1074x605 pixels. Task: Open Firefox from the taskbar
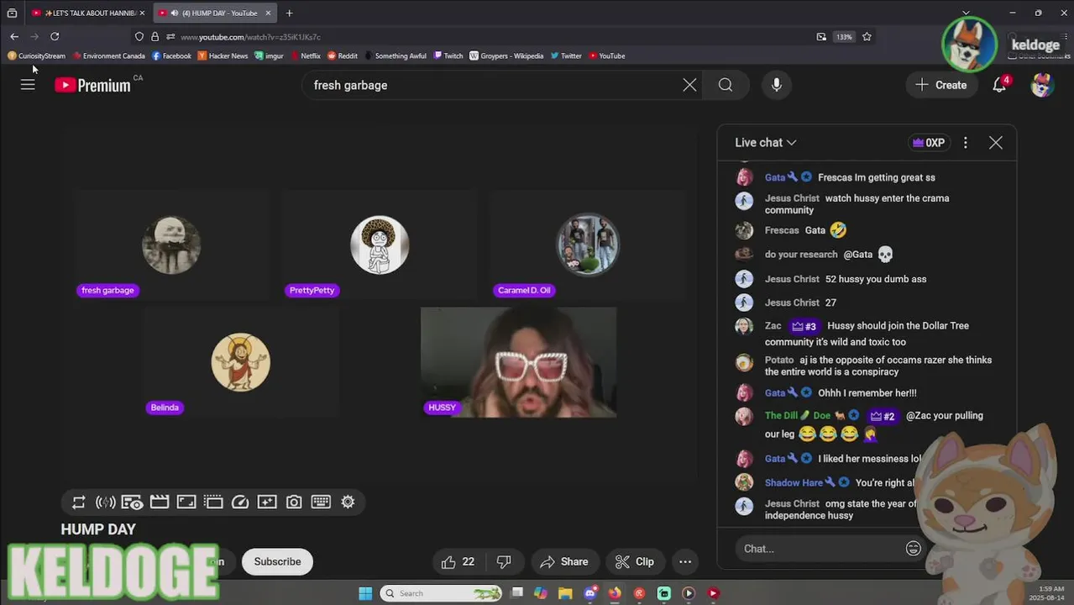pos(615,593)
